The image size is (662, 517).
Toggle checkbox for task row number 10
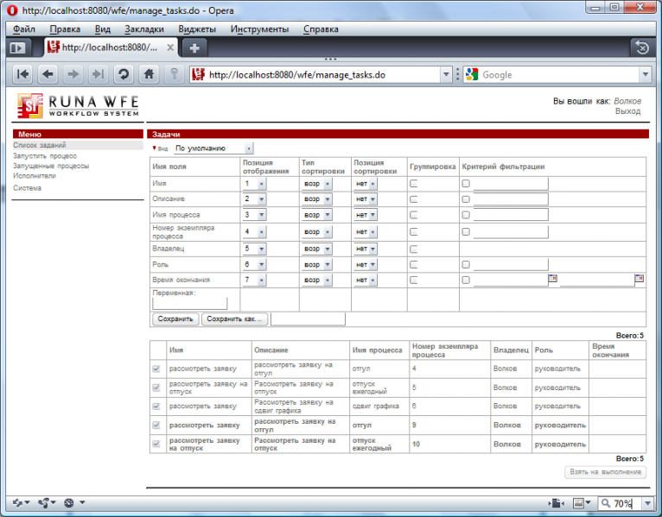(156, 444)
